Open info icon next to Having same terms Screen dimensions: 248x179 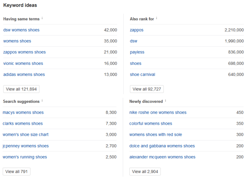tap(42, 18)
